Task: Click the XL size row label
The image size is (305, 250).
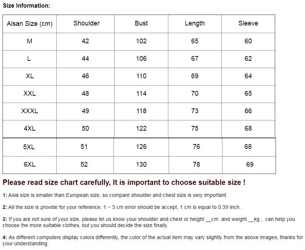Action: 29,76
